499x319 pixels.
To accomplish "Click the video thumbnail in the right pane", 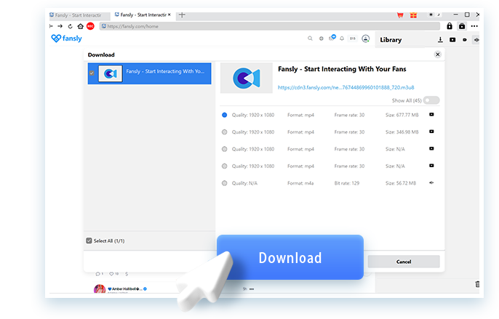I will pos(247,78).
